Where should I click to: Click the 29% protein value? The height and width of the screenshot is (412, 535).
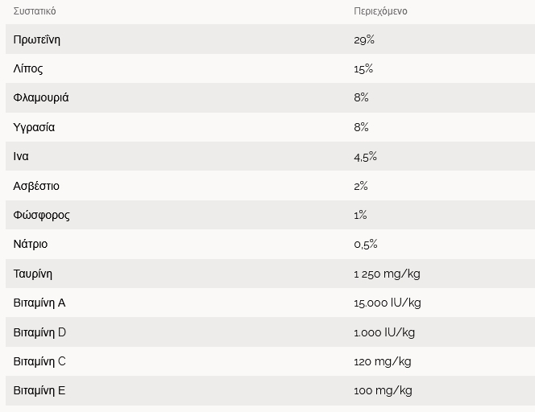pos(364,40)
